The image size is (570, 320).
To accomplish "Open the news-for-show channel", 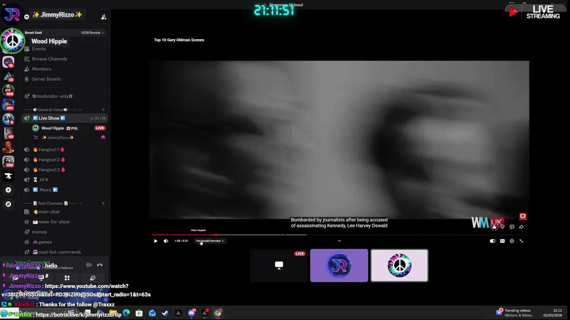I will coord(54,222).
